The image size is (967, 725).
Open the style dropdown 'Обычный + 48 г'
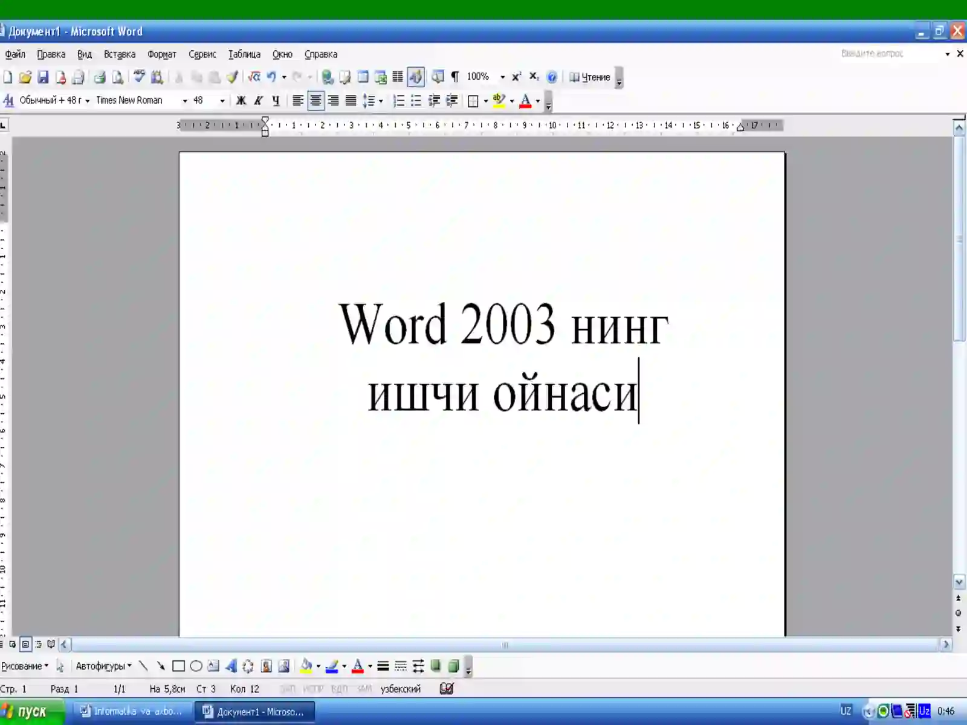pos(88,101)
